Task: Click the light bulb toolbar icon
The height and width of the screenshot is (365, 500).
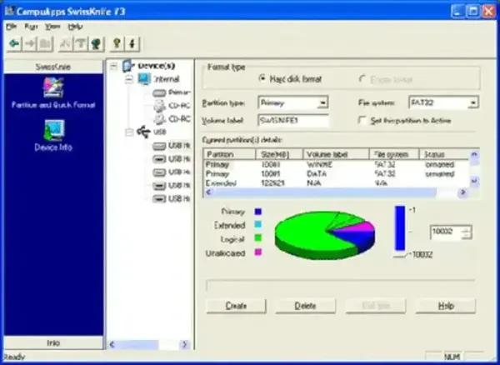Action: (x=117, y=43)
